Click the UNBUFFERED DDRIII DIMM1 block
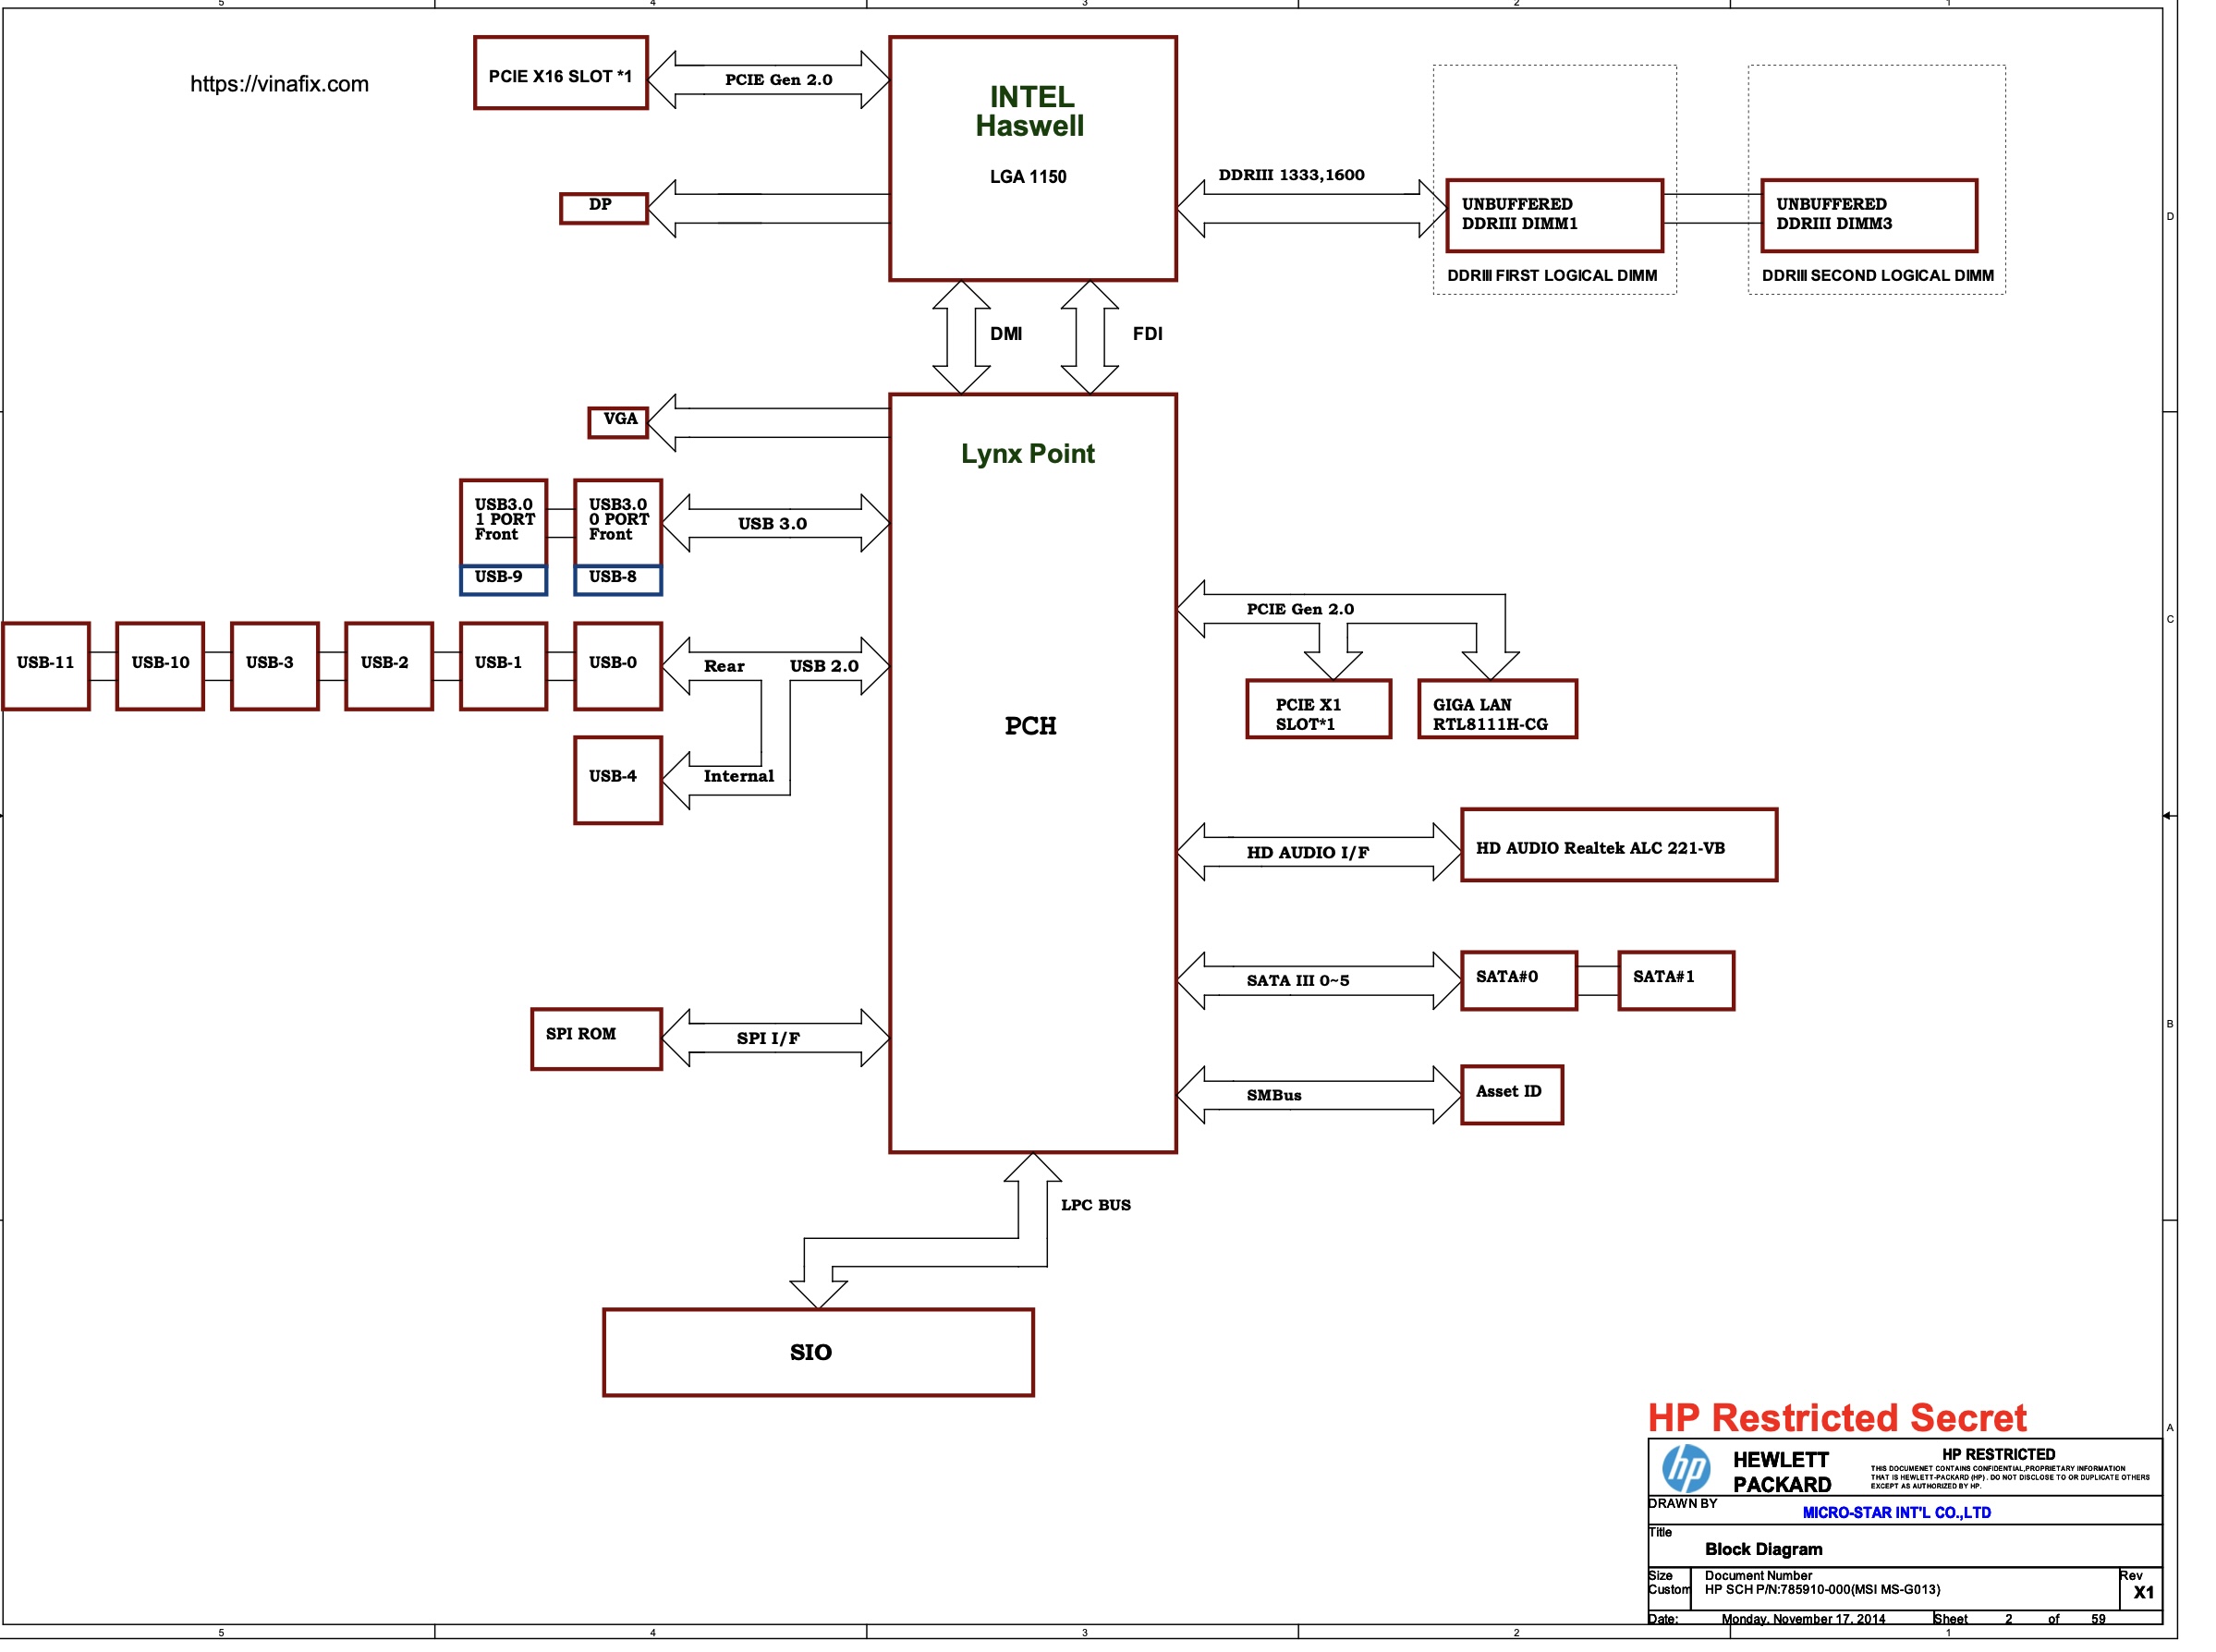 pos(1554,215)
